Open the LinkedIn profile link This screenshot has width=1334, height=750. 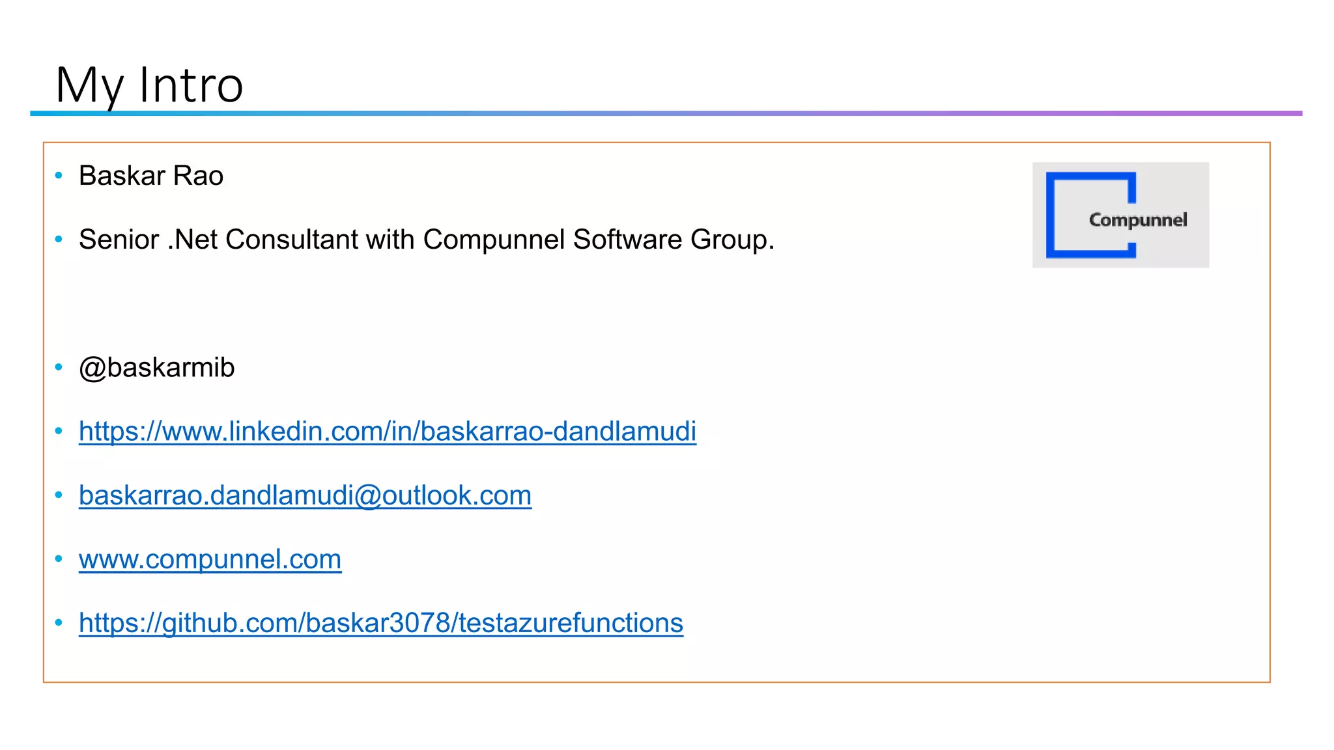click(387, 431)
